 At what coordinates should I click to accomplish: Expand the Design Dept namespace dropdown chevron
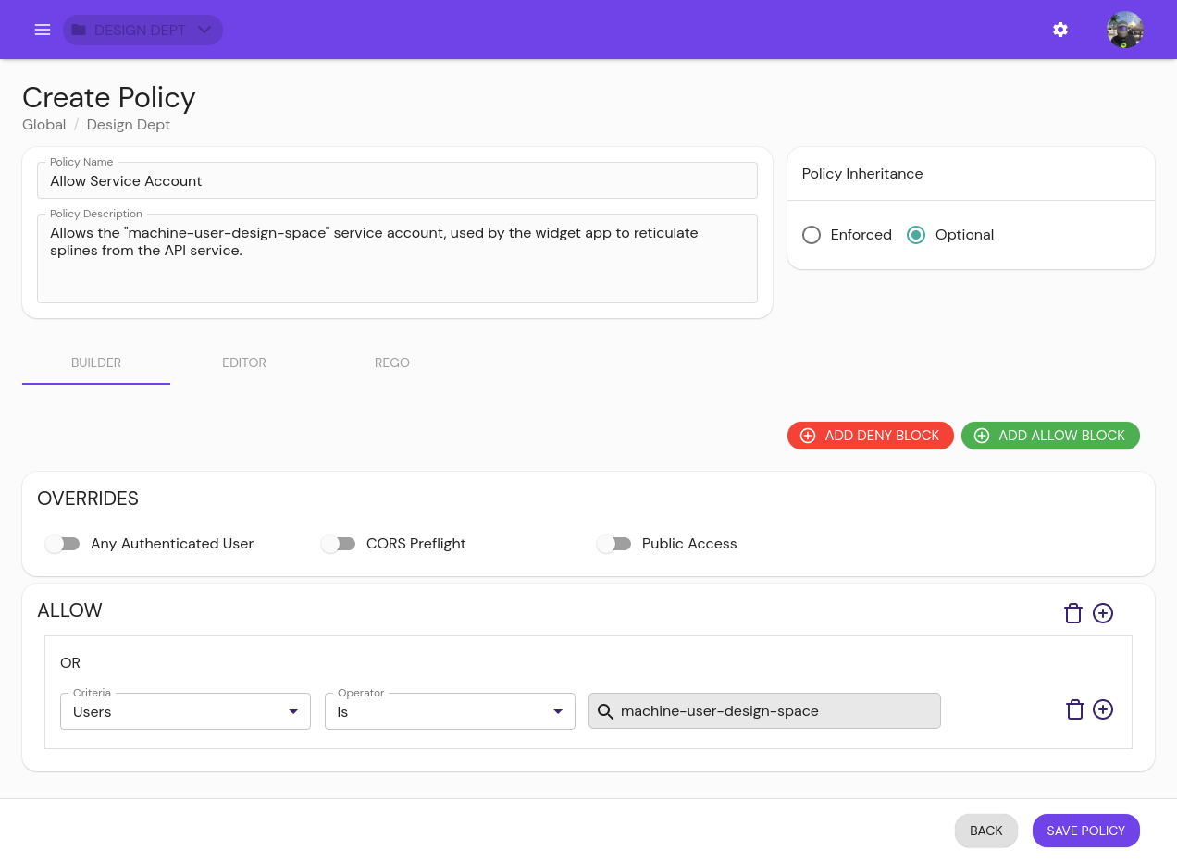tap(204, 30)
